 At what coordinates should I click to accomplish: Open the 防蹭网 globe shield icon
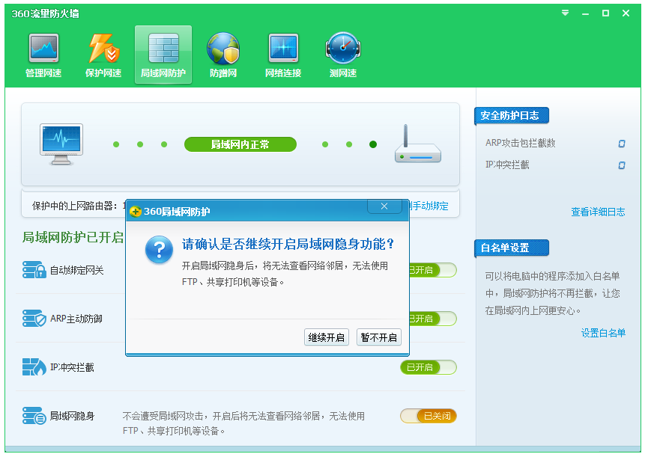click(223, 55)
